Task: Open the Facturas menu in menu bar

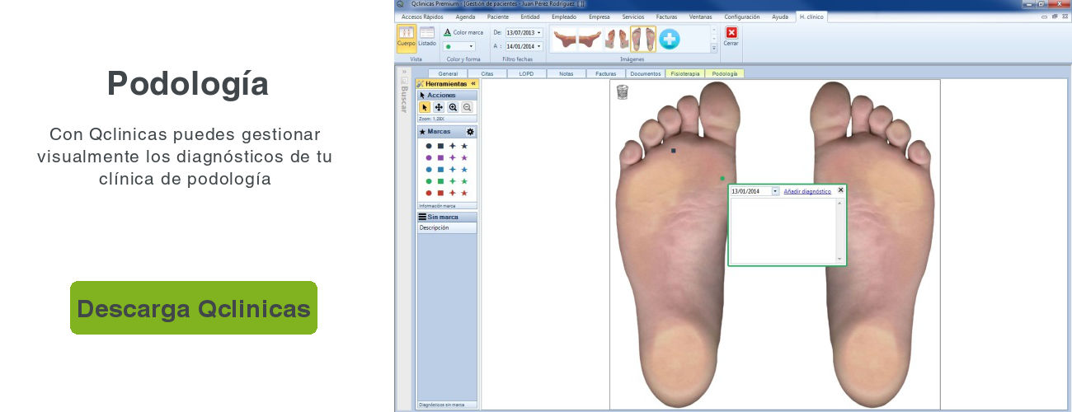Action: click(x=667, y=16)
